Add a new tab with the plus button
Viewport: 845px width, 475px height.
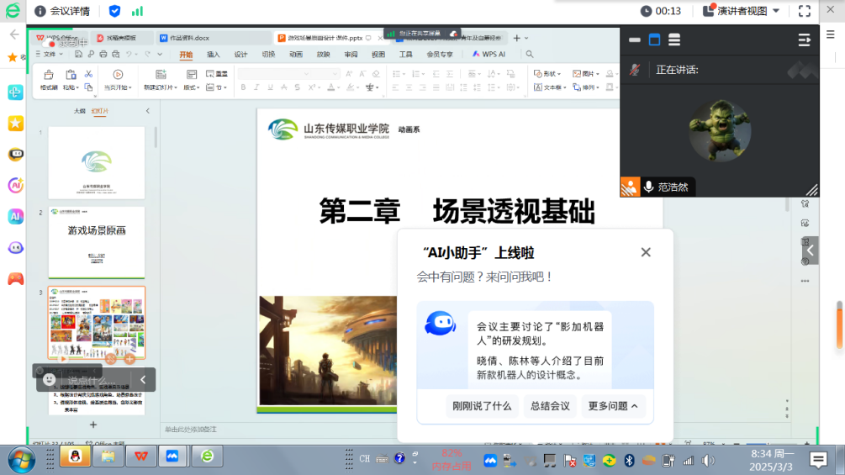pos(516,38)
